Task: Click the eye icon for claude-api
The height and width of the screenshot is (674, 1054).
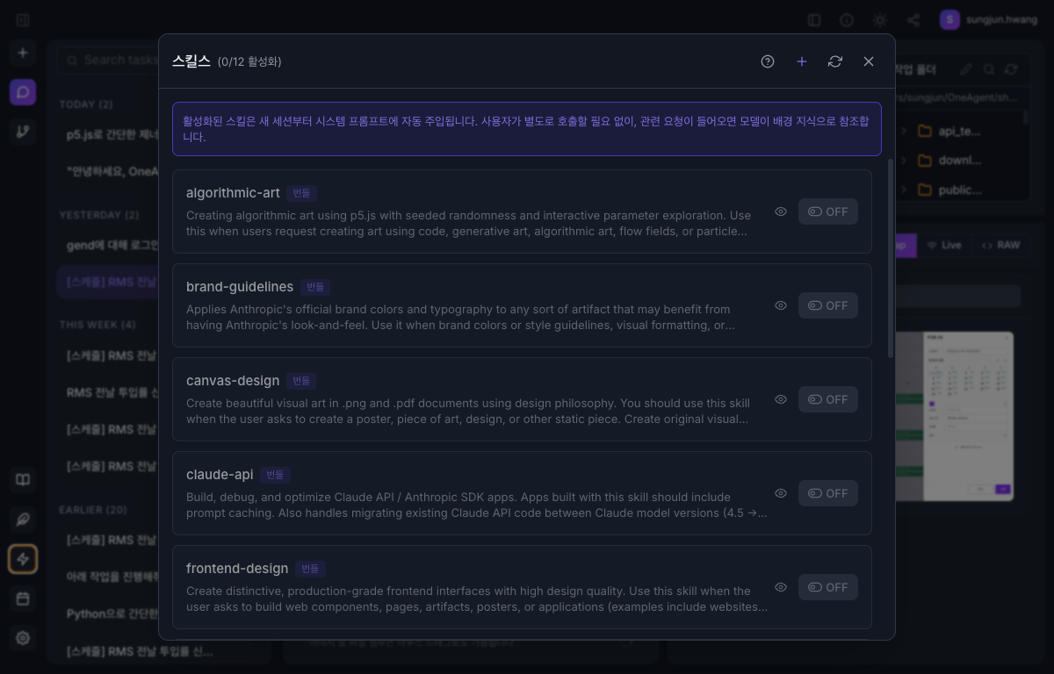Action: click(x=781, y=493)
